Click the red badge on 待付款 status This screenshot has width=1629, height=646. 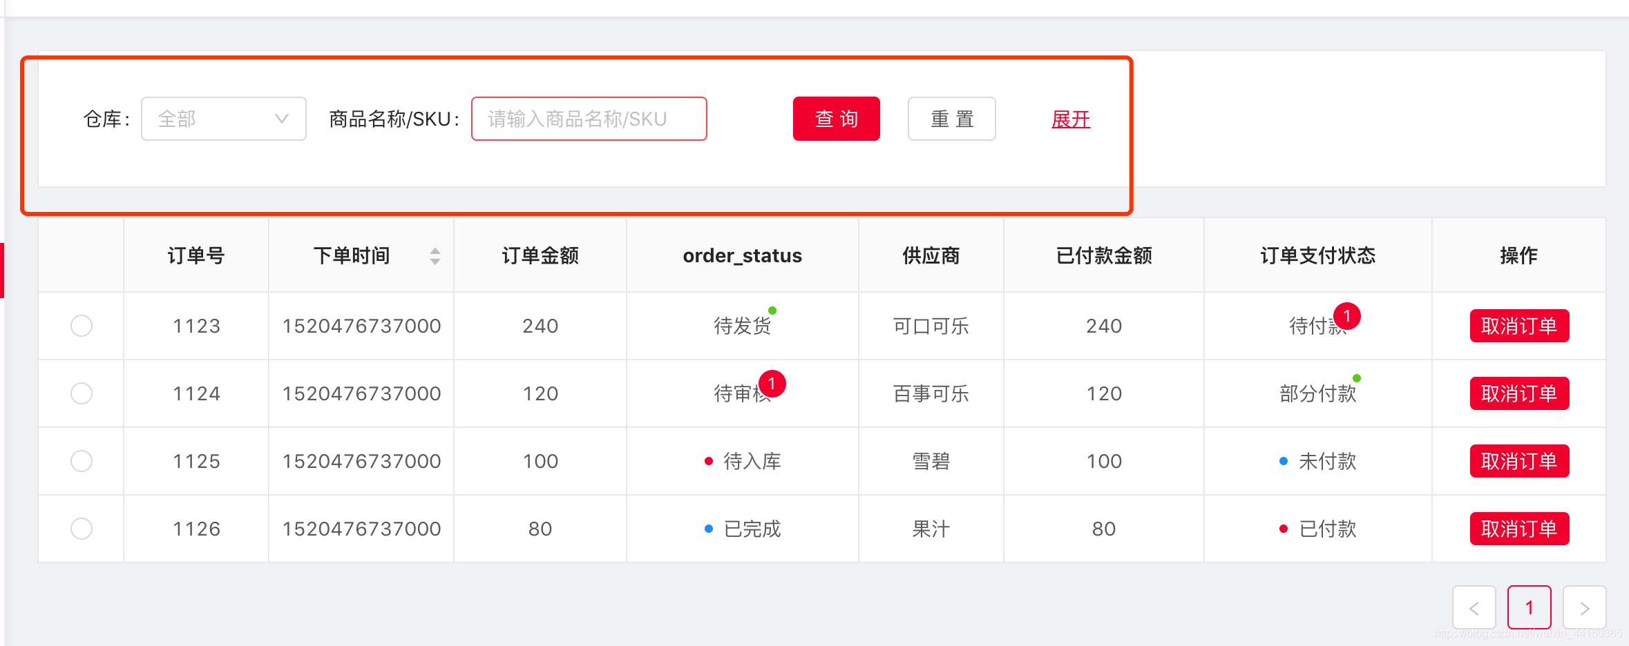(1347, 316)
